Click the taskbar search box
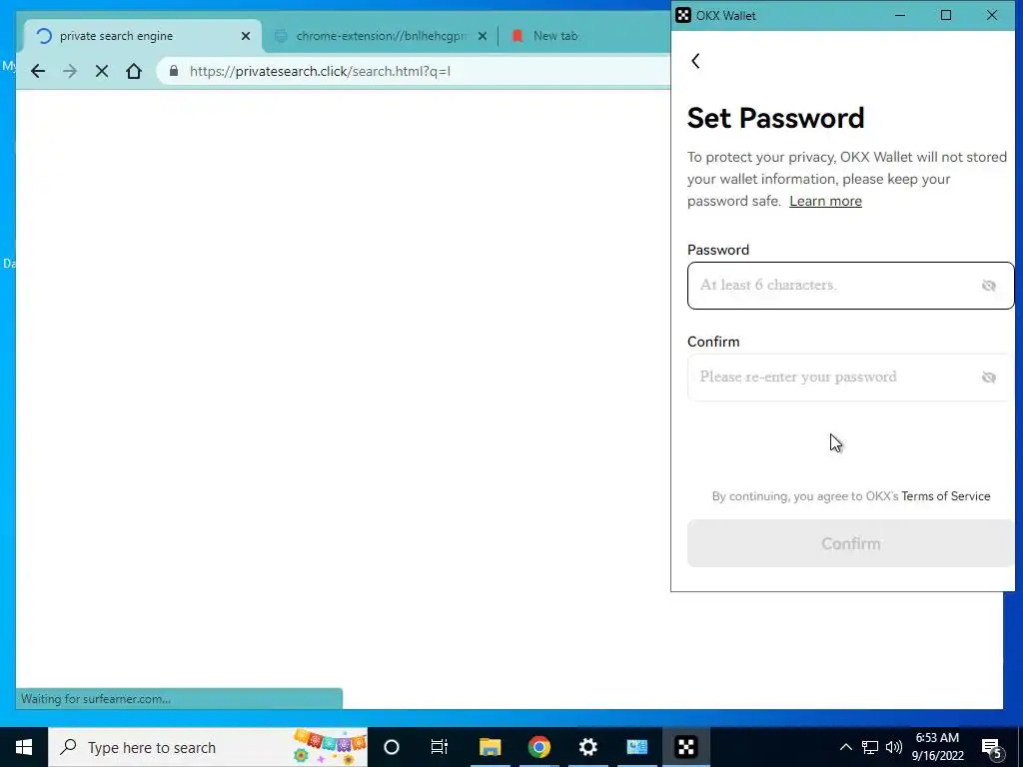 point(208,747)
